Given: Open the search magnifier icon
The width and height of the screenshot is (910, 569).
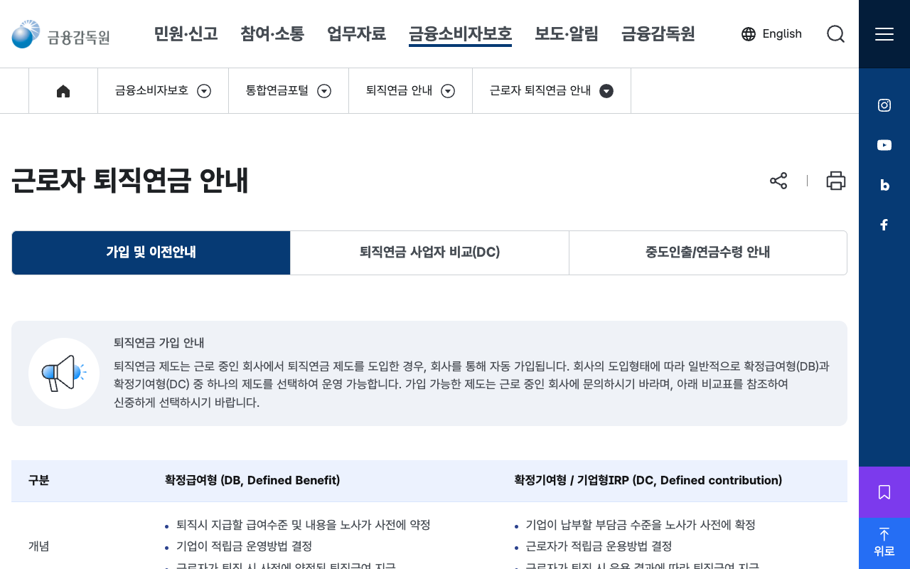Looking at the screenshot, I should coord(836,34).
